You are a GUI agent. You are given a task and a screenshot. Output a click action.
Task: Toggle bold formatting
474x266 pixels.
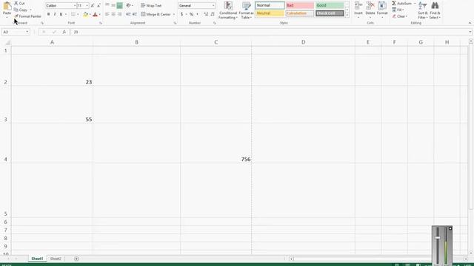coord(48,14)
